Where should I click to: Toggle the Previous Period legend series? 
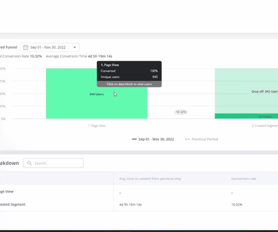201,139
